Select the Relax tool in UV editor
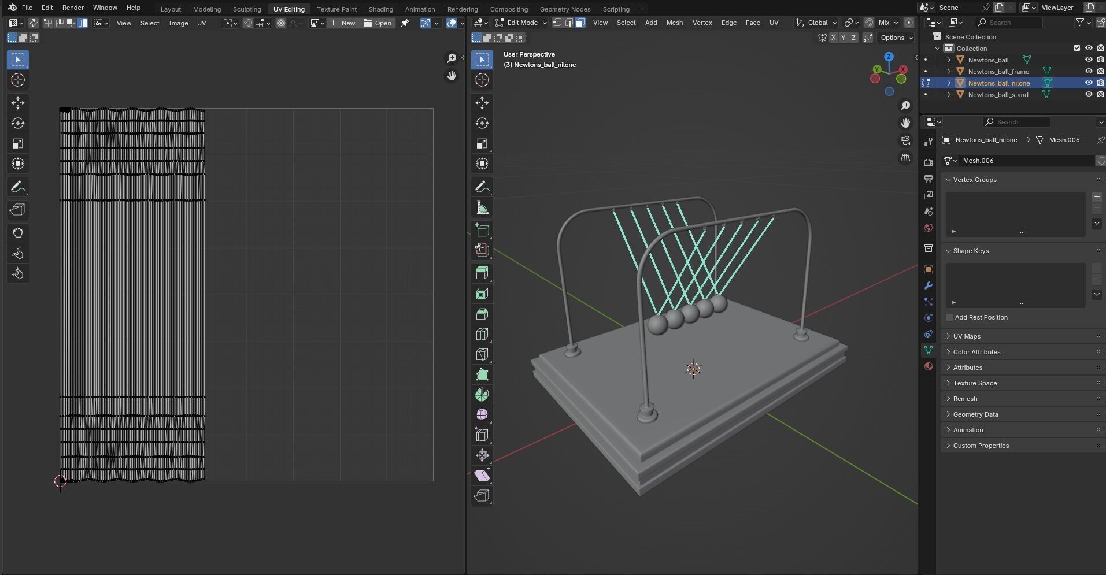Screen dimensions: 1106x575 point(18,253)
